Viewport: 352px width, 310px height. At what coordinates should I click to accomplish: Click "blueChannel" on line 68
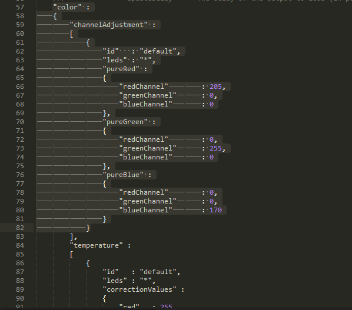[x=146, y=104]
